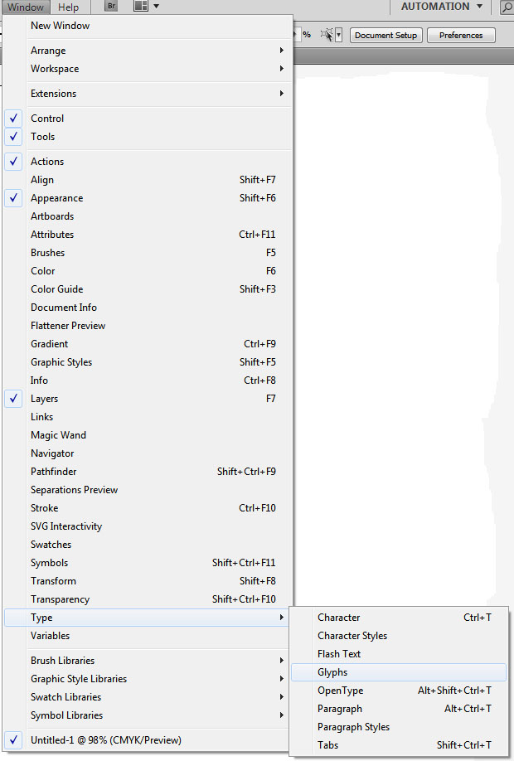The image size is (514, 761).
Task: Open the Swatches panel
Action: (51, 545)
